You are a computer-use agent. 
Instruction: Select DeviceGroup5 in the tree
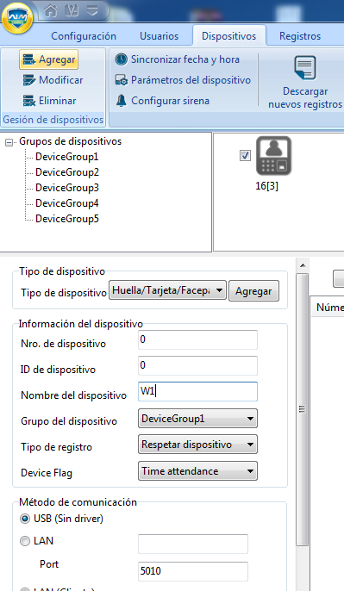[x=67, y=219]
